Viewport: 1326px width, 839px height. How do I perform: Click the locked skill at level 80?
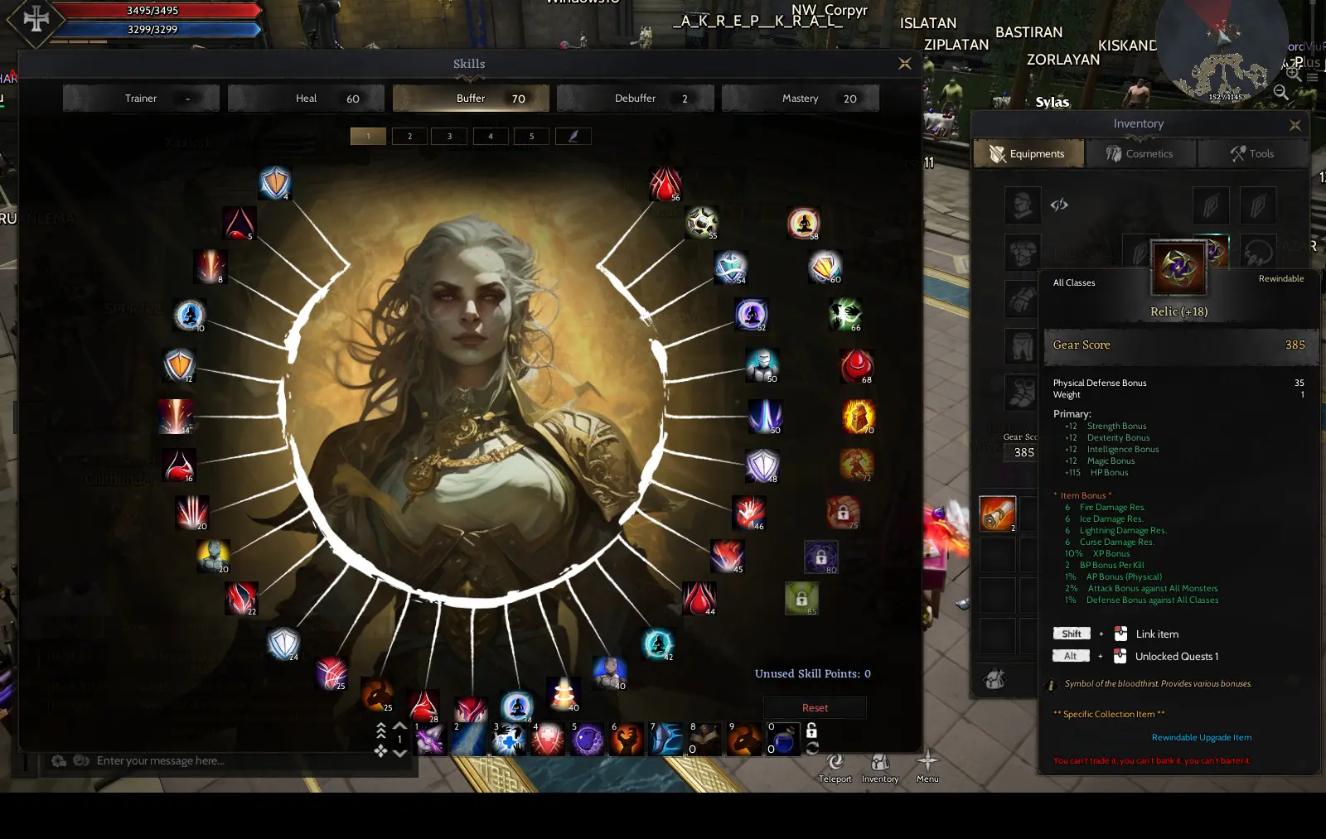(821, 557)
